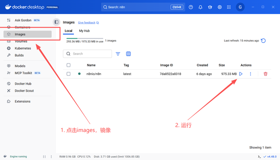The image size is (280, 160).
Task: Open the filter options icon
Action: pos(118,53)
